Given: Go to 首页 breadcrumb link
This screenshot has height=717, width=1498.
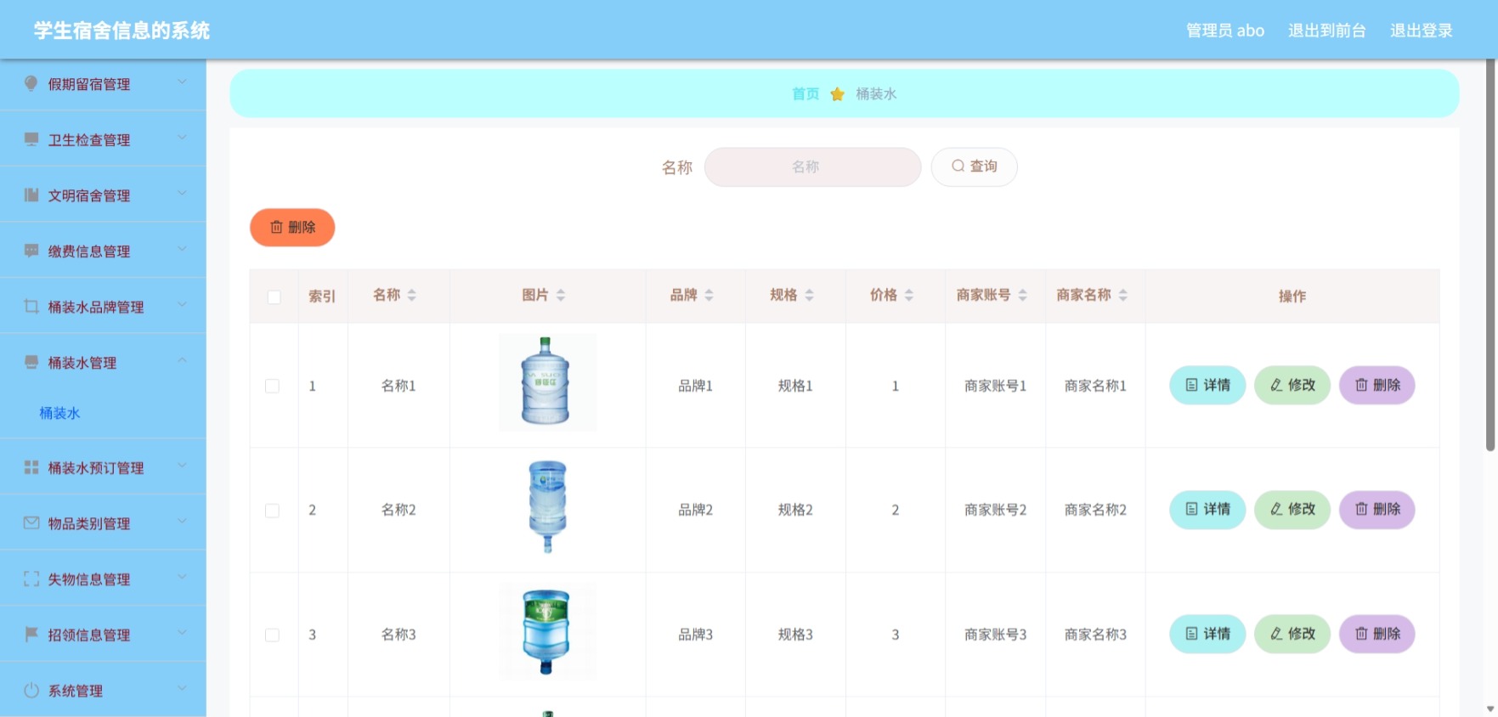Looking at the screenshot, I should pos(806,93).
